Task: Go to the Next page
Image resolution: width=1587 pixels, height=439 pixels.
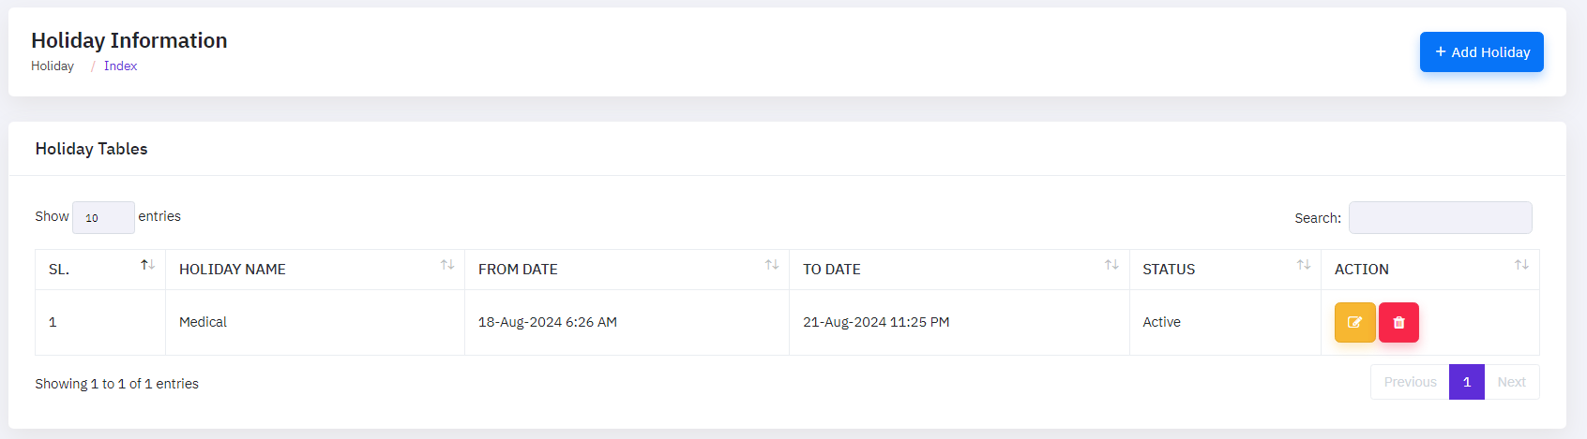Action: (1511, 382)
